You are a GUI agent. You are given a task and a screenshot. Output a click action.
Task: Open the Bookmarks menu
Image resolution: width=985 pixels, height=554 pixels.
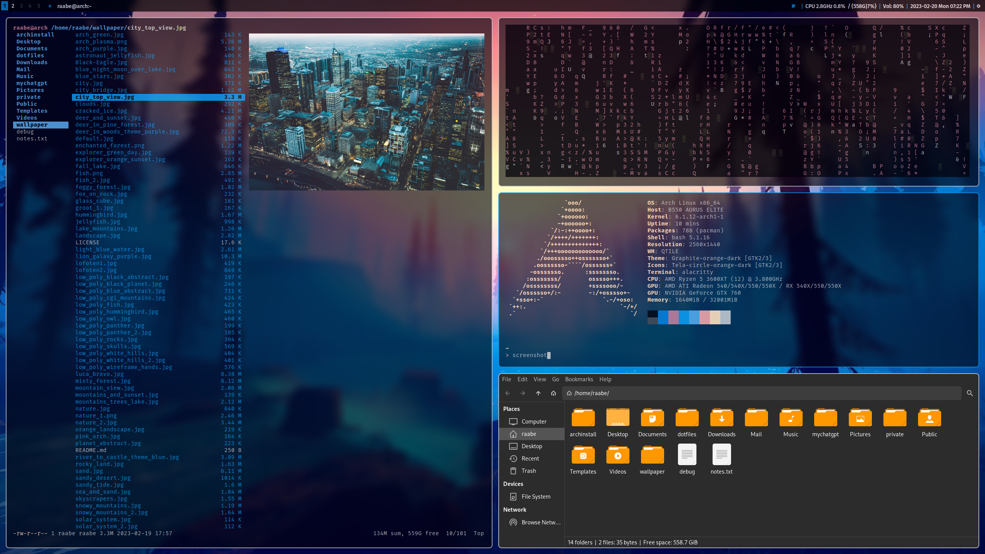click(x=579, y=379)
